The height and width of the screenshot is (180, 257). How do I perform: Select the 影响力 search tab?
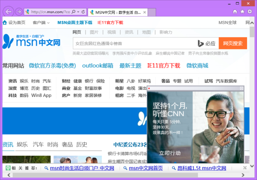pyautogui.click(x=166, y=32)
